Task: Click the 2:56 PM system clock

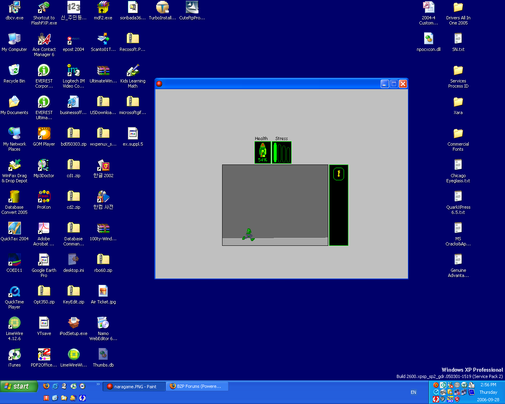Action: tap(488, 385)
